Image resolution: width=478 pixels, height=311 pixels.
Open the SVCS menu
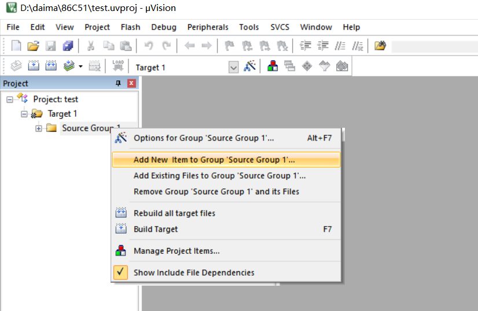(280, 27)
